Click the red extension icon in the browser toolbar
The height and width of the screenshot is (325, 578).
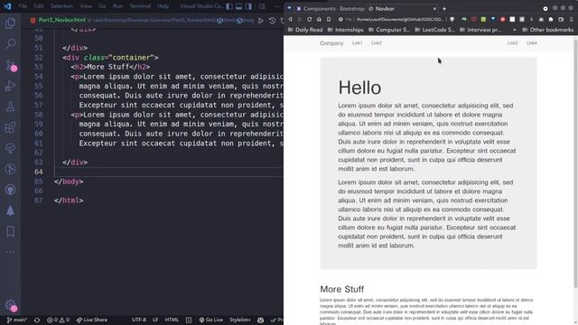point(502,19)
